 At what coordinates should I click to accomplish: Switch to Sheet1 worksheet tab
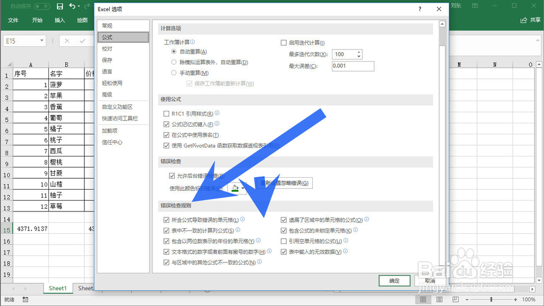[x=58, y=288]
